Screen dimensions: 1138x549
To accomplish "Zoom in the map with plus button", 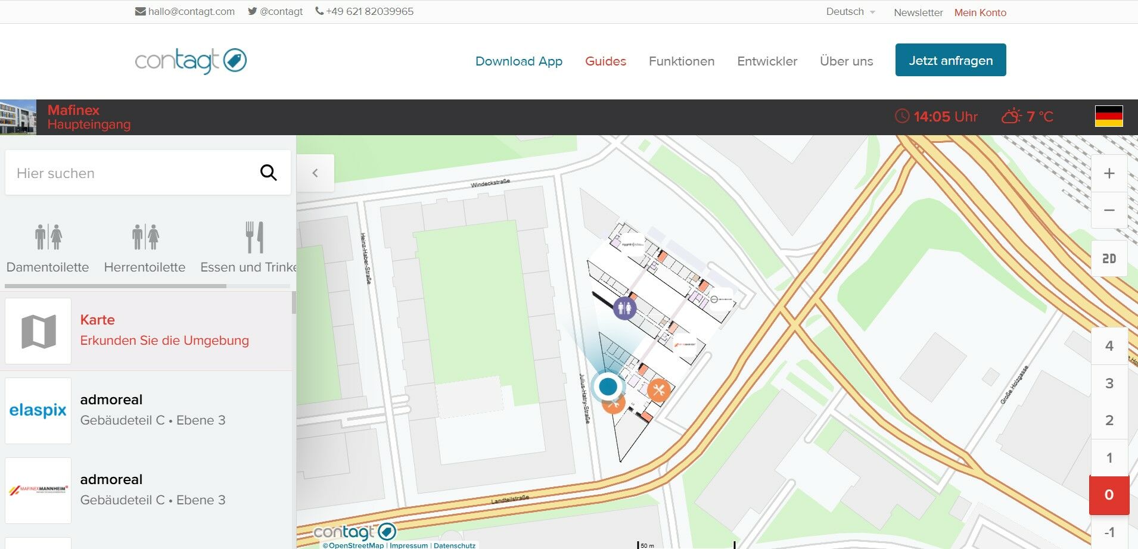I will pos(1109,173).
